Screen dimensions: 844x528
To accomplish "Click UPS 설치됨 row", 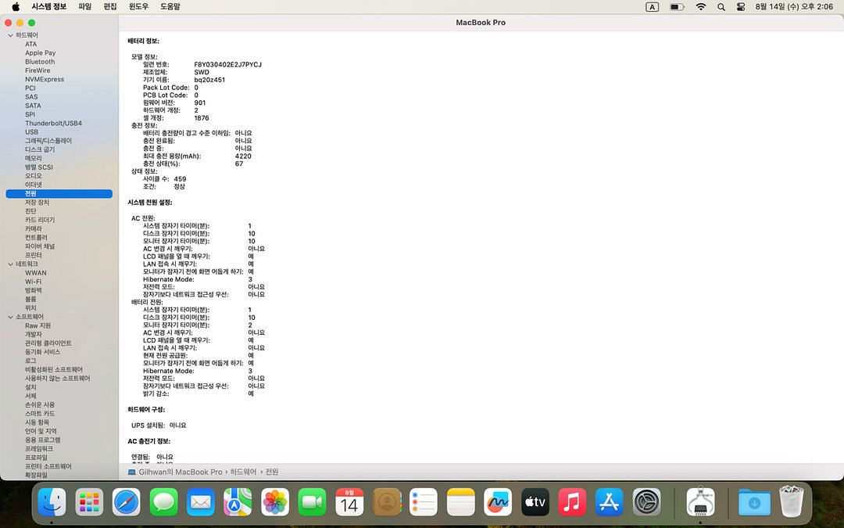I will click(159, 426).
